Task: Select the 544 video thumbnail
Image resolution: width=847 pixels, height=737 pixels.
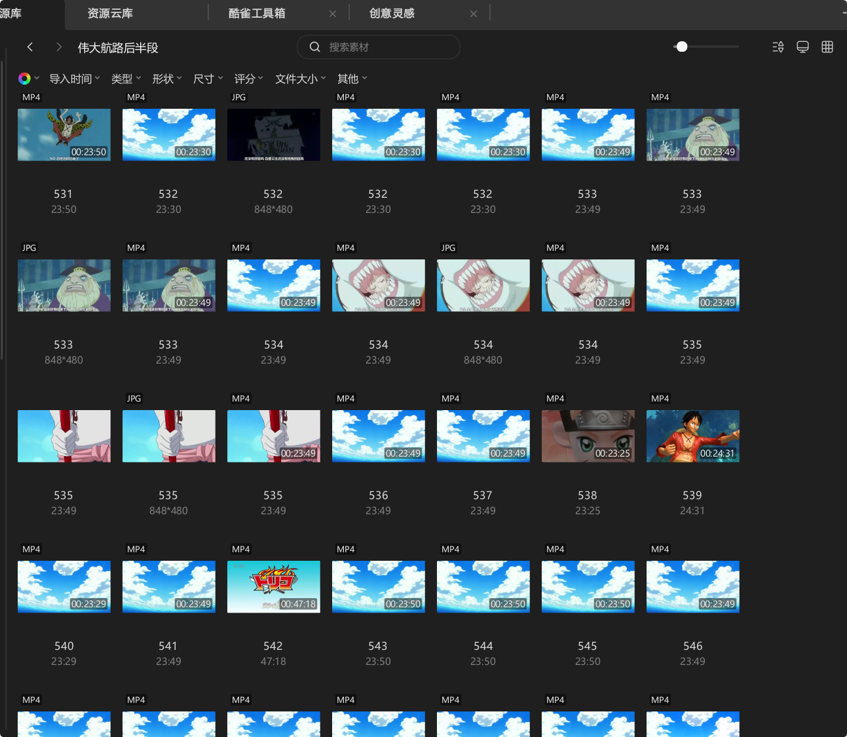Action: pos(483,587)
